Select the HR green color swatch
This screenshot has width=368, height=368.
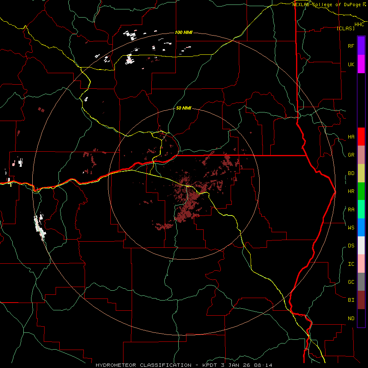tap(361, 191)
